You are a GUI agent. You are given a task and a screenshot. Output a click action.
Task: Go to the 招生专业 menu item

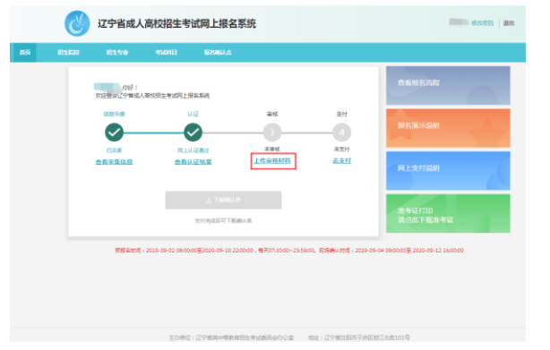(117, 52)
